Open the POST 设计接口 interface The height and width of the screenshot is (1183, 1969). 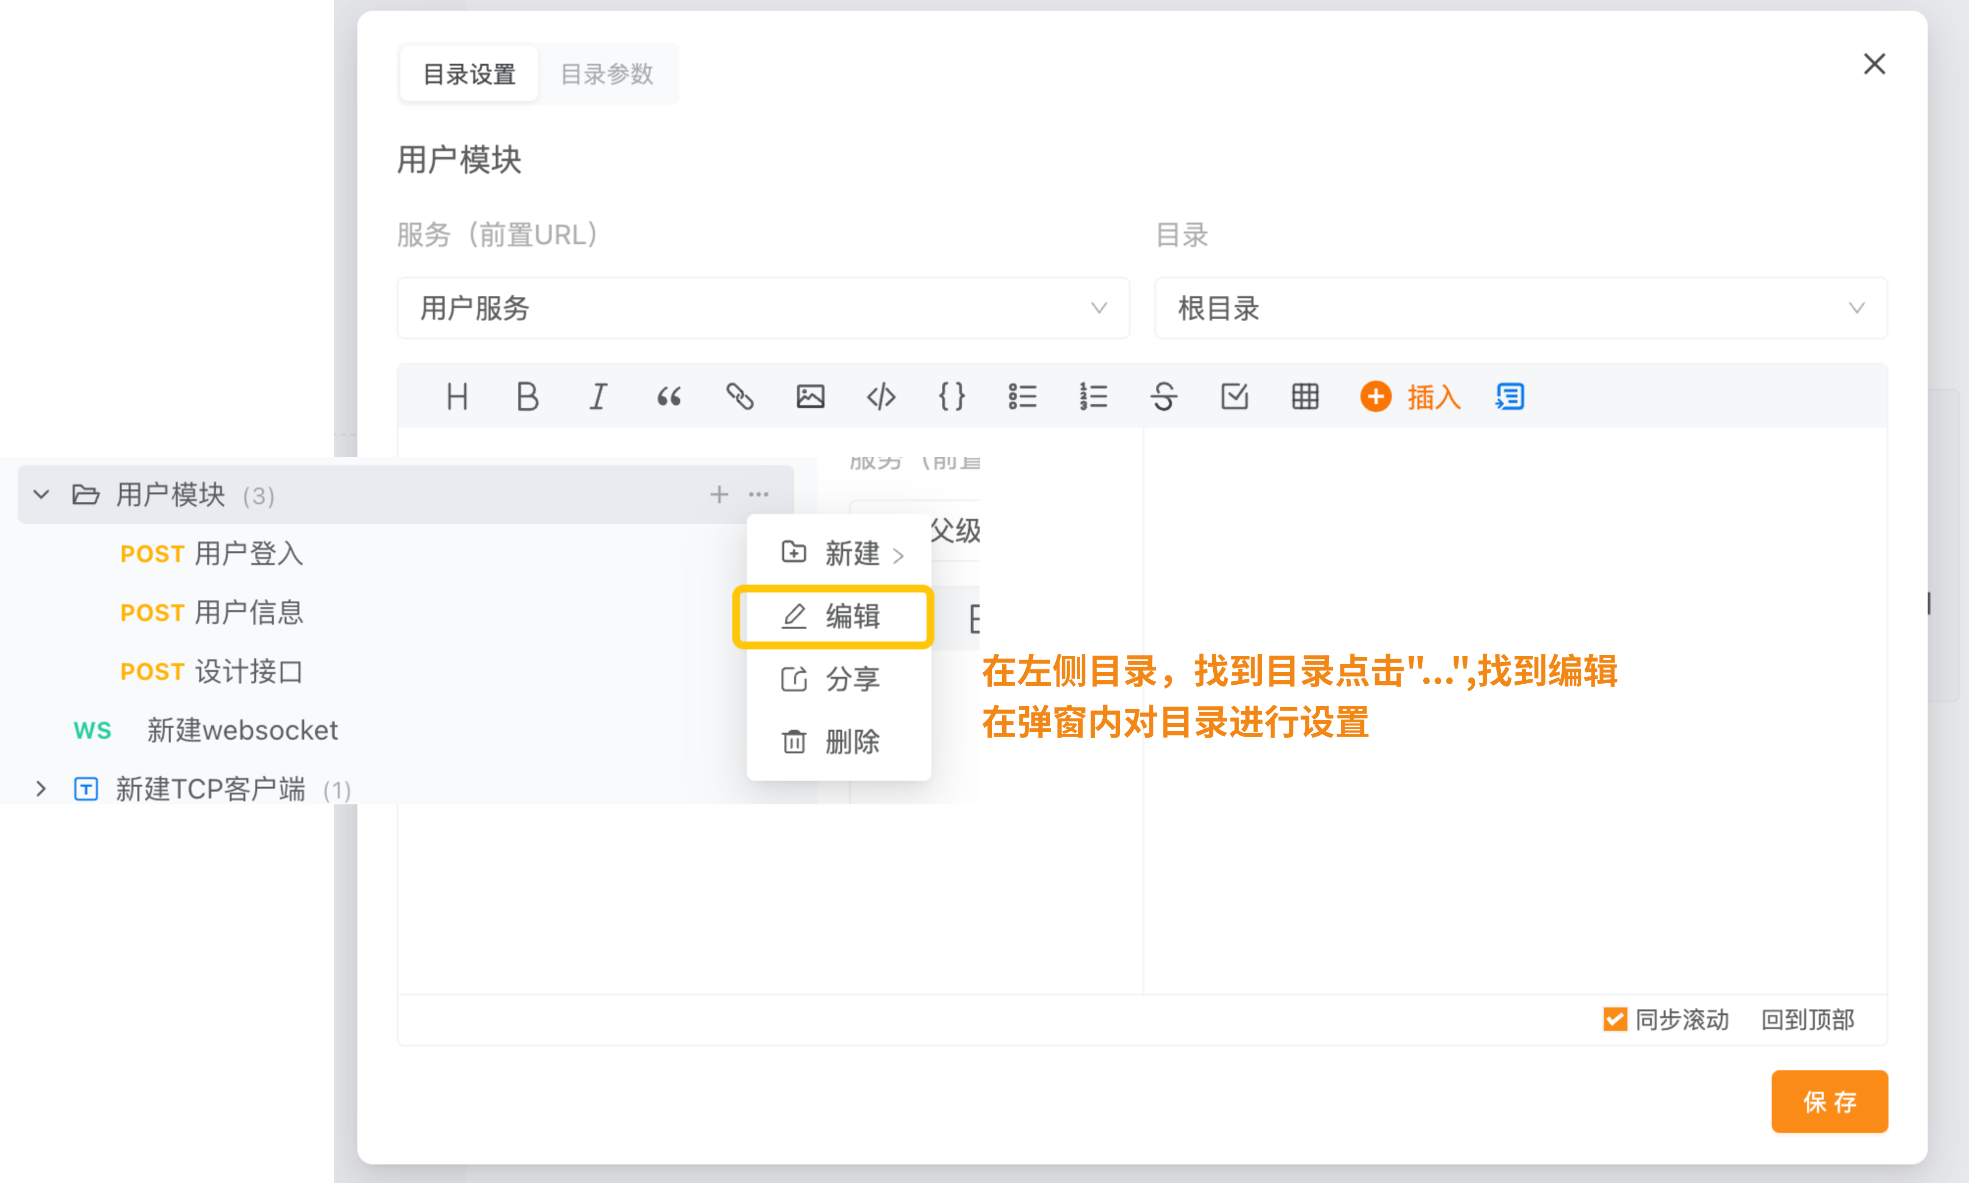[212, 671]
